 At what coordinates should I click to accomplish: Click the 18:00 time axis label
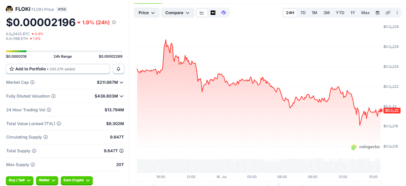161,177
